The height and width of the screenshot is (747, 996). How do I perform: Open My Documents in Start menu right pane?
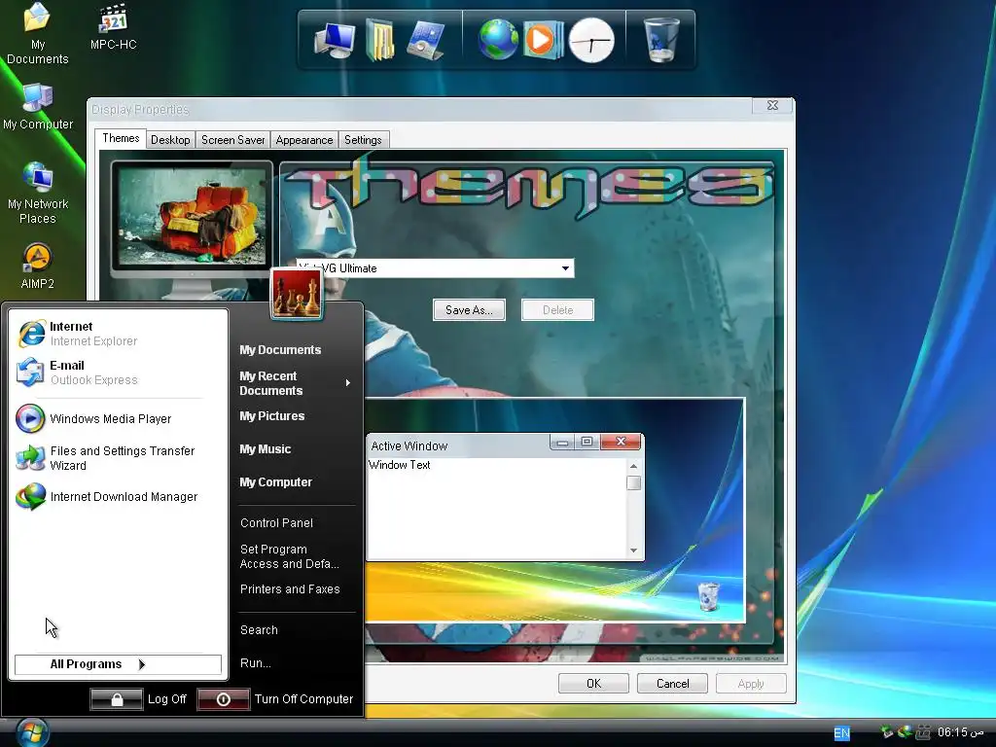[x=280, y=350]
